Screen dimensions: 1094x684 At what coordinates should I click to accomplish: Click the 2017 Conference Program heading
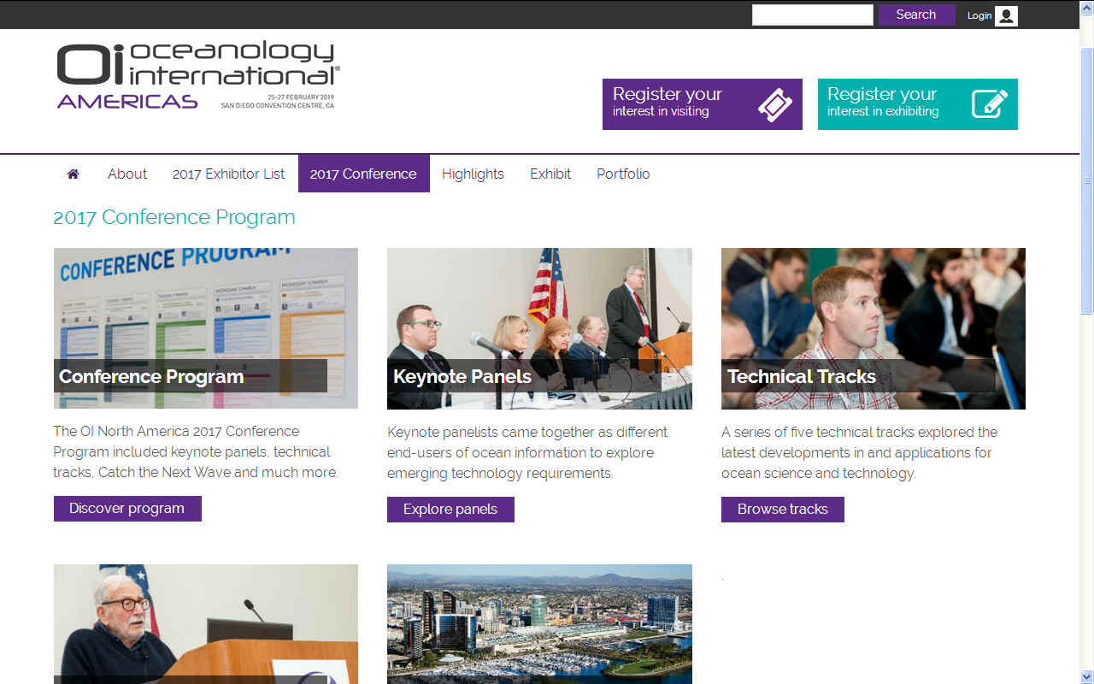[174, 217]
